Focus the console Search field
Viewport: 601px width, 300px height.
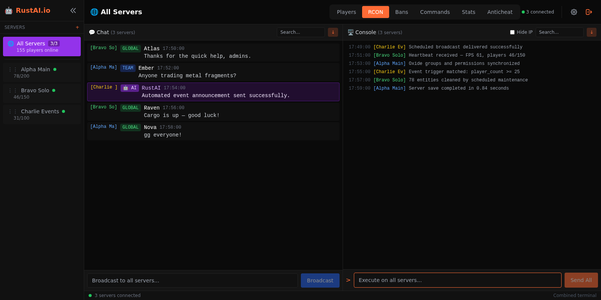[x=560, y=32]
